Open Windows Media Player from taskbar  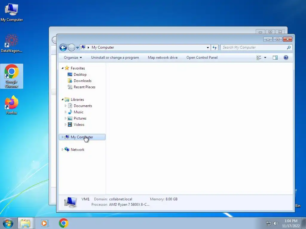coord(44,223)
